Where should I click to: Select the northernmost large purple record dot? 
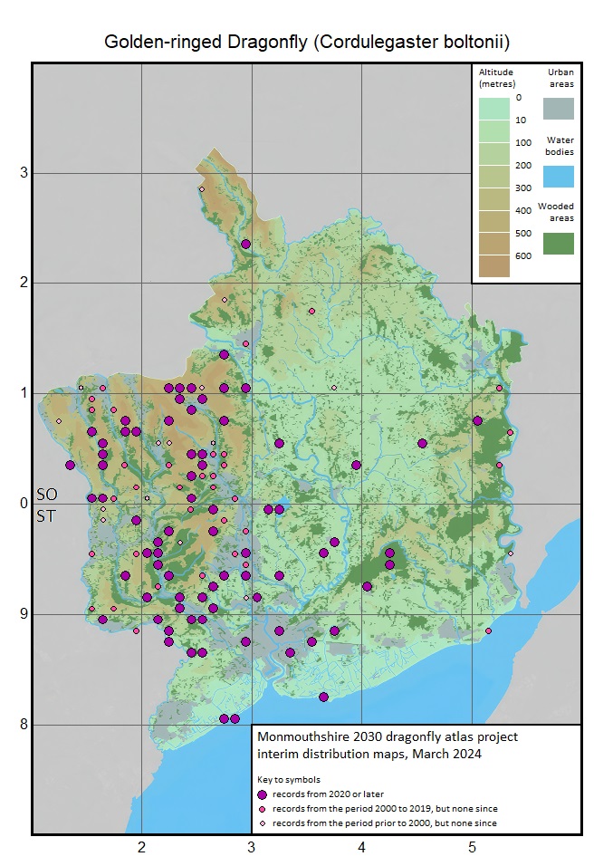pyautogui.click(x=245, y=244)
